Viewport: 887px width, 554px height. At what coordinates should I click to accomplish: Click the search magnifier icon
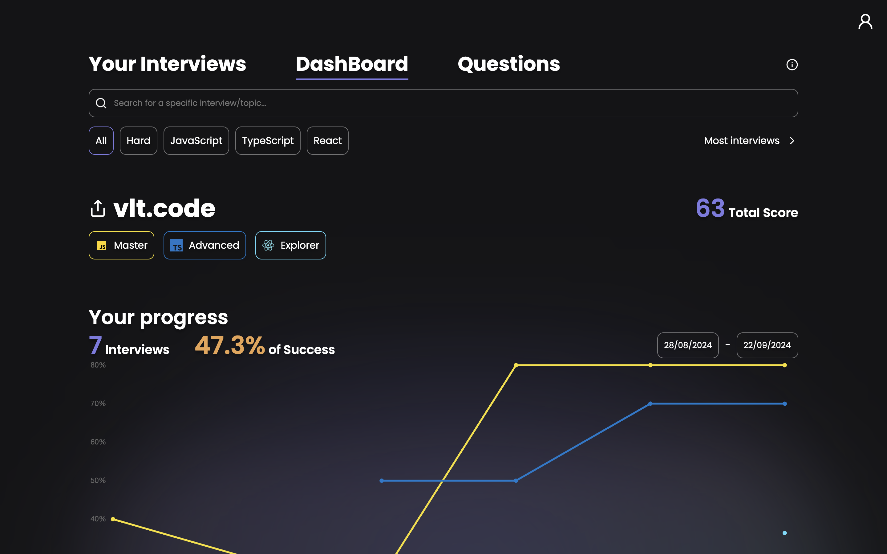point(101,103)
